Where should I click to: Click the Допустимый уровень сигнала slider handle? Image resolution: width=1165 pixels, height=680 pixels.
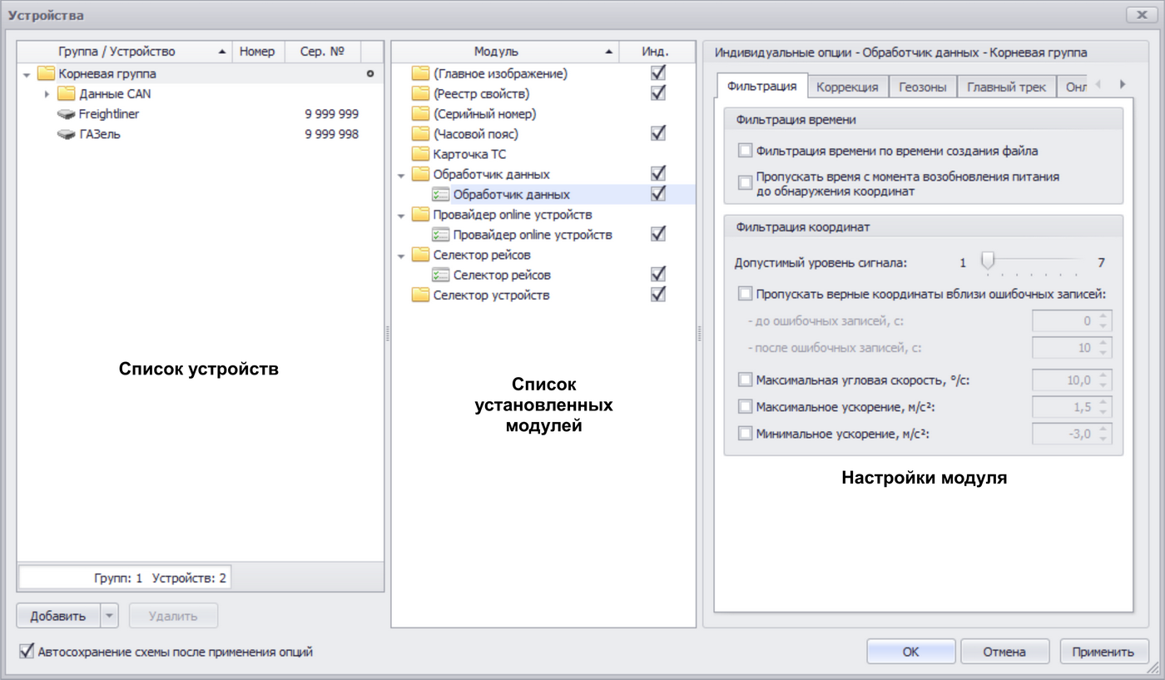[987, 261]
